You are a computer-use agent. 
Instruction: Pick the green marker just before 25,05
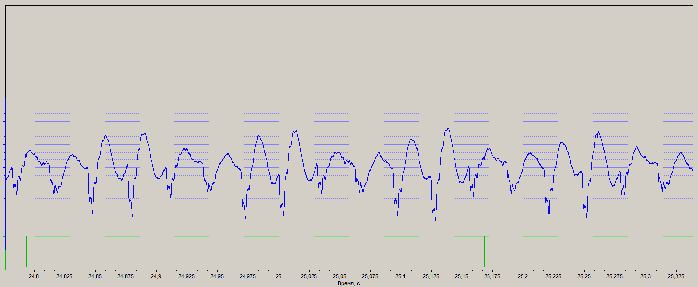(333, 252)
